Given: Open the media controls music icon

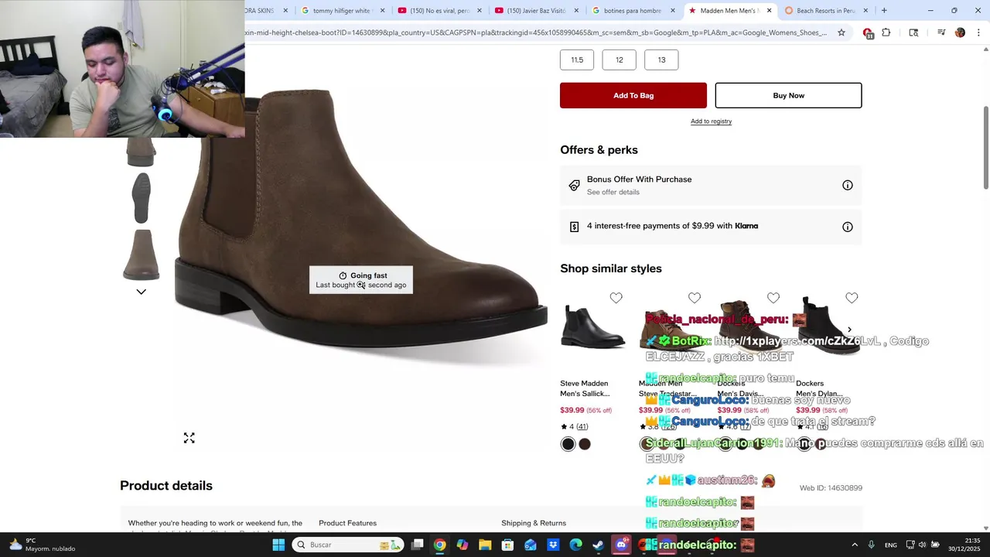Looking at the screenshot, I should (941, 32).
